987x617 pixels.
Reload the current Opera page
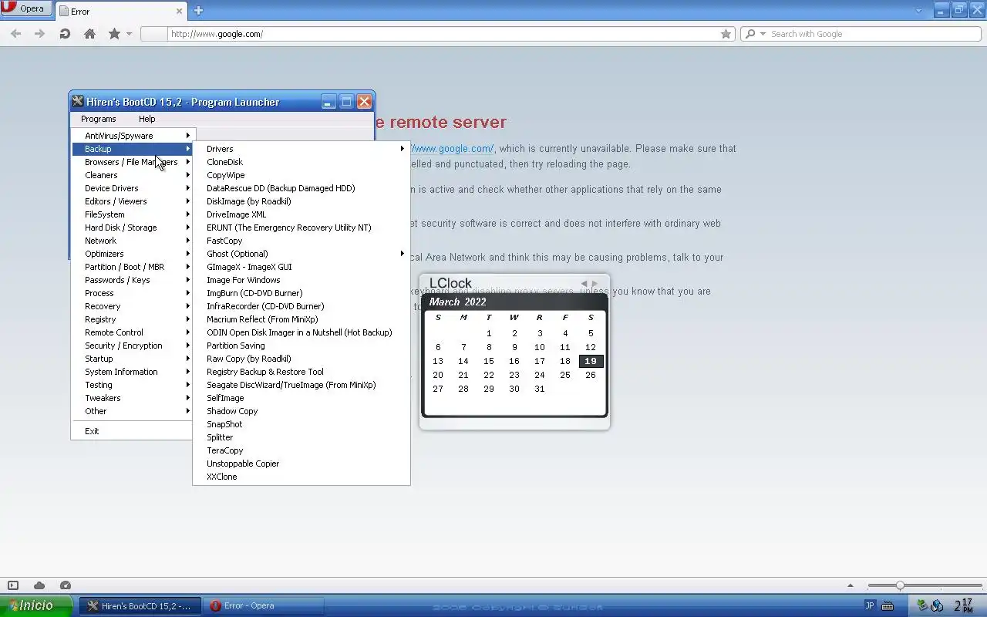tap(65, 34)
